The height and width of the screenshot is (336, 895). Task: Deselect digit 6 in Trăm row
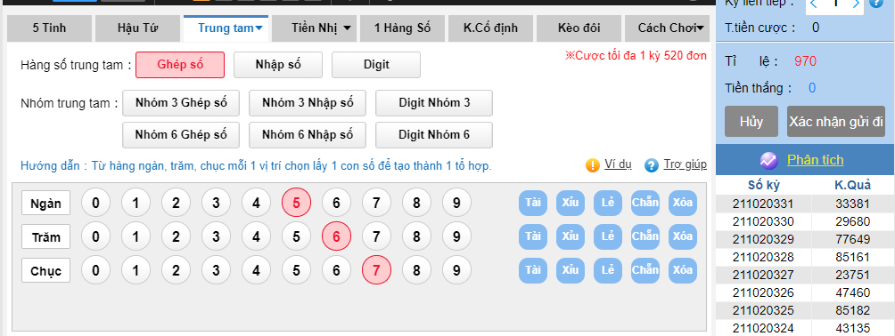tap(336, 236)
